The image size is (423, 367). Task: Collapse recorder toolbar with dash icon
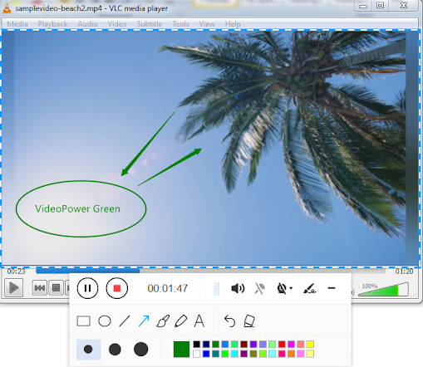tap(332, 288)
